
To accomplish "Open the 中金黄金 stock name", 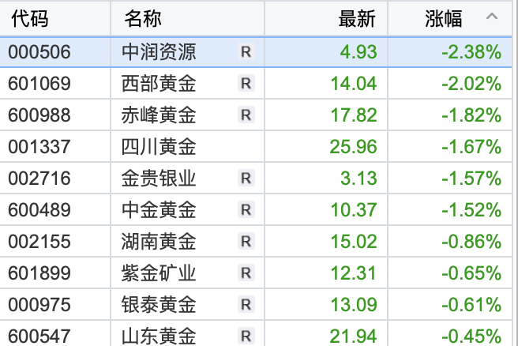I will [x=159, y=210].
